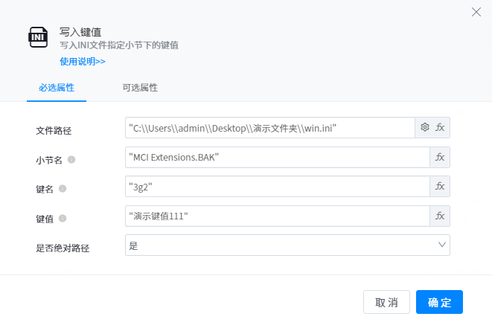Click info dot next to 小节名
The width and height of the screenshot is (492, 328).
71,159
